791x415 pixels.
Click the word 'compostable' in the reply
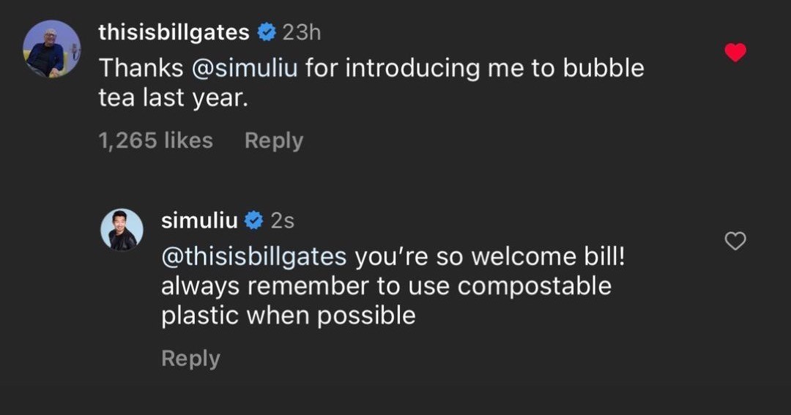(x=534, y=286)
